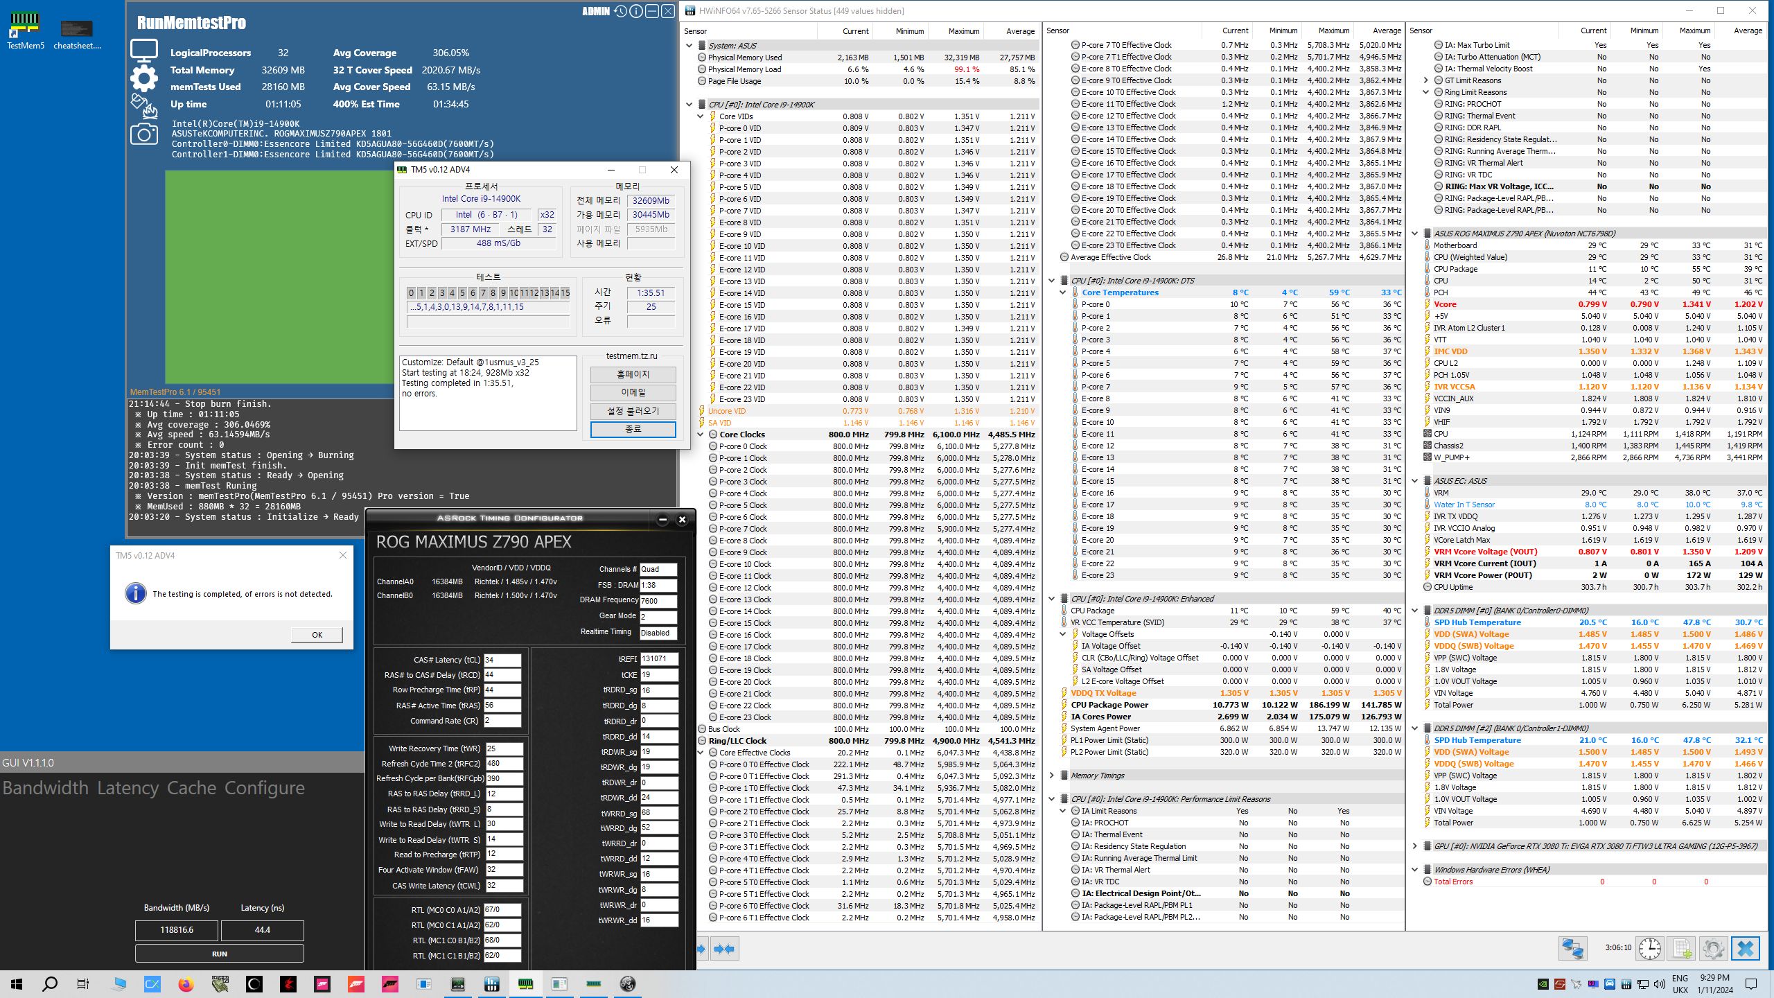Click OK in TM5 completion dialog
Screen dimensions: 1774x998
click(317, 635)
